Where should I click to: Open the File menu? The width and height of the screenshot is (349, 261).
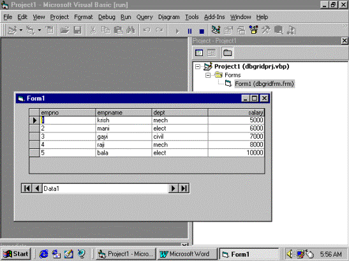coord(8,17)
